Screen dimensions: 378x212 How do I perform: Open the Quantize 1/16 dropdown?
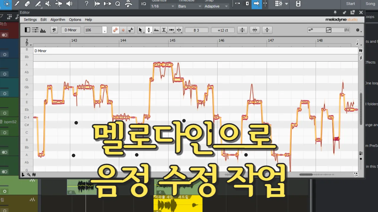coord(162,6)
